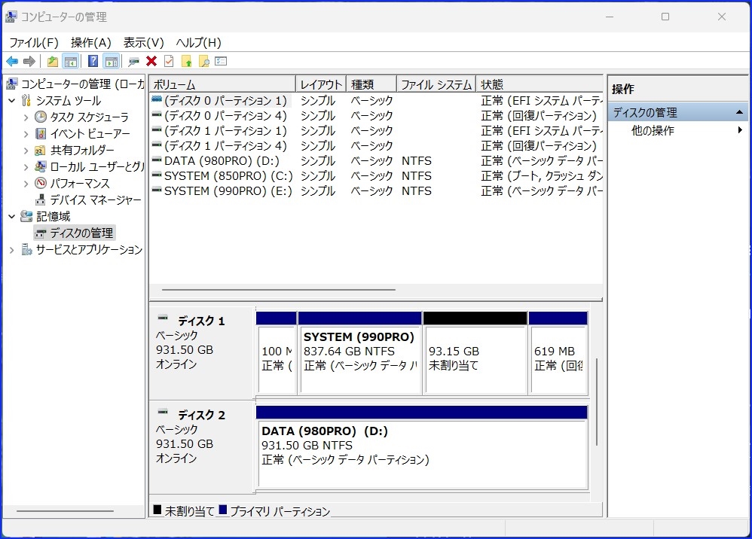Toggle the Show/Hide Action Pane icon
This screenshot has height=539, width=752.
point(112,61)
